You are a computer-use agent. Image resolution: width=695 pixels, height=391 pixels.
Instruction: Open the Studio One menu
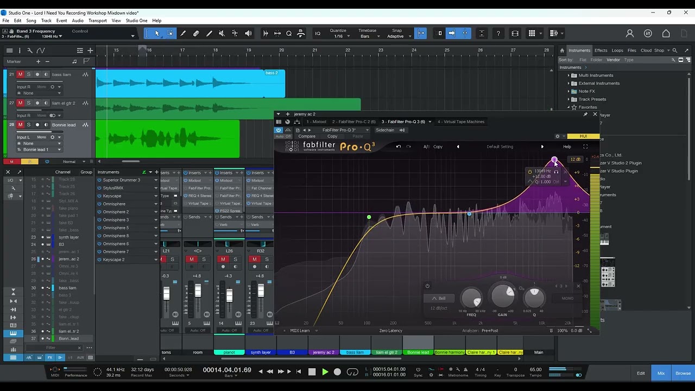tap(136, 21)
